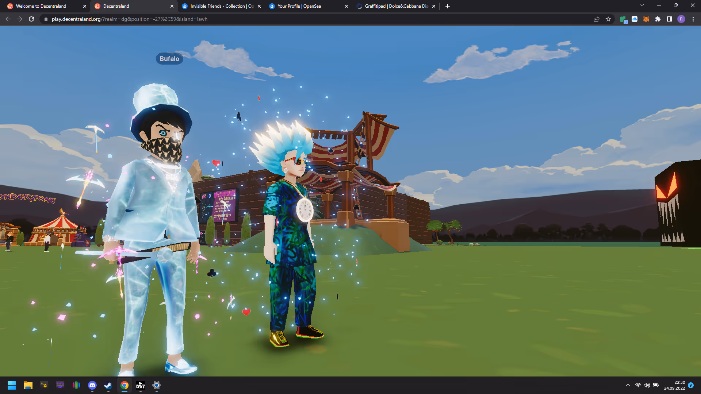This screenshot has width=701, height=394.
Task: Open the Chrome three-dot menu
Action: point(693,19)
